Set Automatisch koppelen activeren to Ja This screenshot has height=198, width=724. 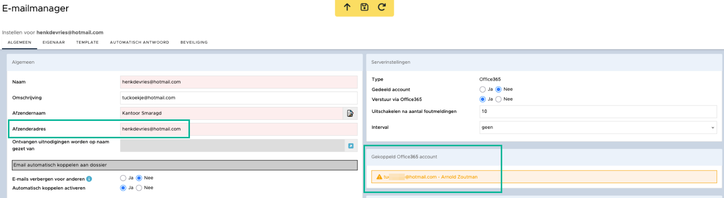click(x=123, y=188)
